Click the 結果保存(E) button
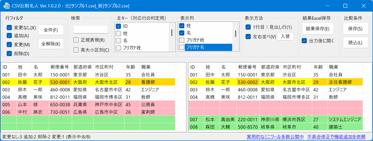This screenshot has width=373, height=141. click(x=318, y=29)
